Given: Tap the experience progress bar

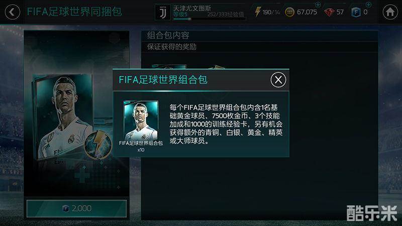Looking at the screenshot, I should (x=209, y=19).
